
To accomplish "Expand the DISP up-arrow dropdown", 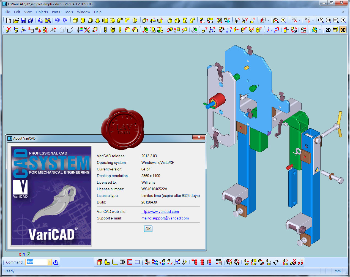I will pos(300,20).
